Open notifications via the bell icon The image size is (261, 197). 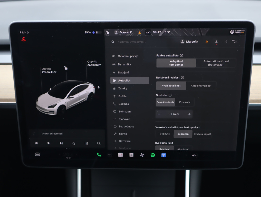216,42
